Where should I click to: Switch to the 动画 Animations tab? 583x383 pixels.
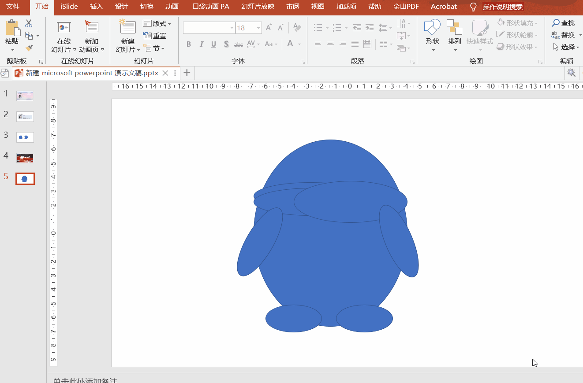[x=172, y=7]
